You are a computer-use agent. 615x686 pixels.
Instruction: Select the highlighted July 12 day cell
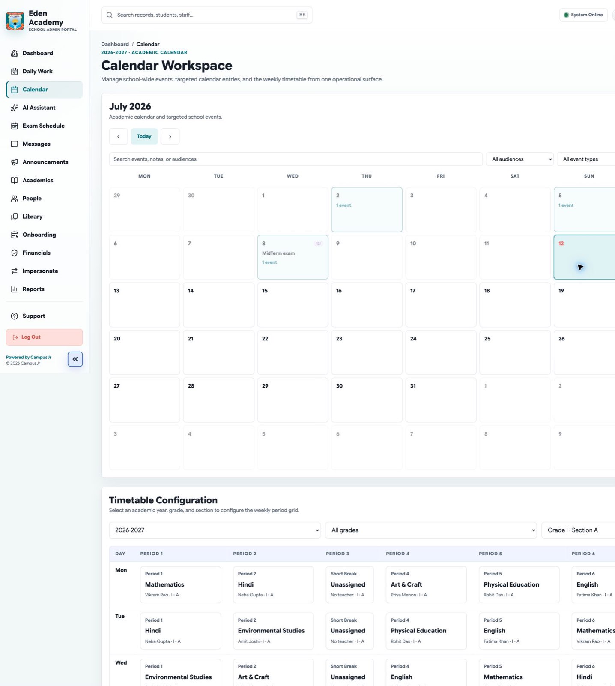(585, 257)
